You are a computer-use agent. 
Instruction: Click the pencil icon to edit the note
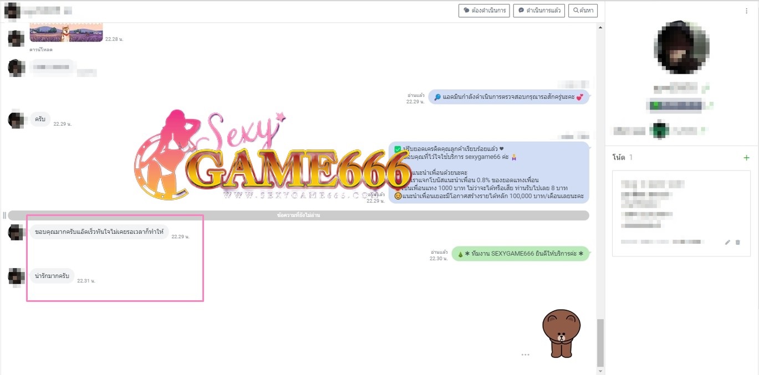click(x=727, y=242)
